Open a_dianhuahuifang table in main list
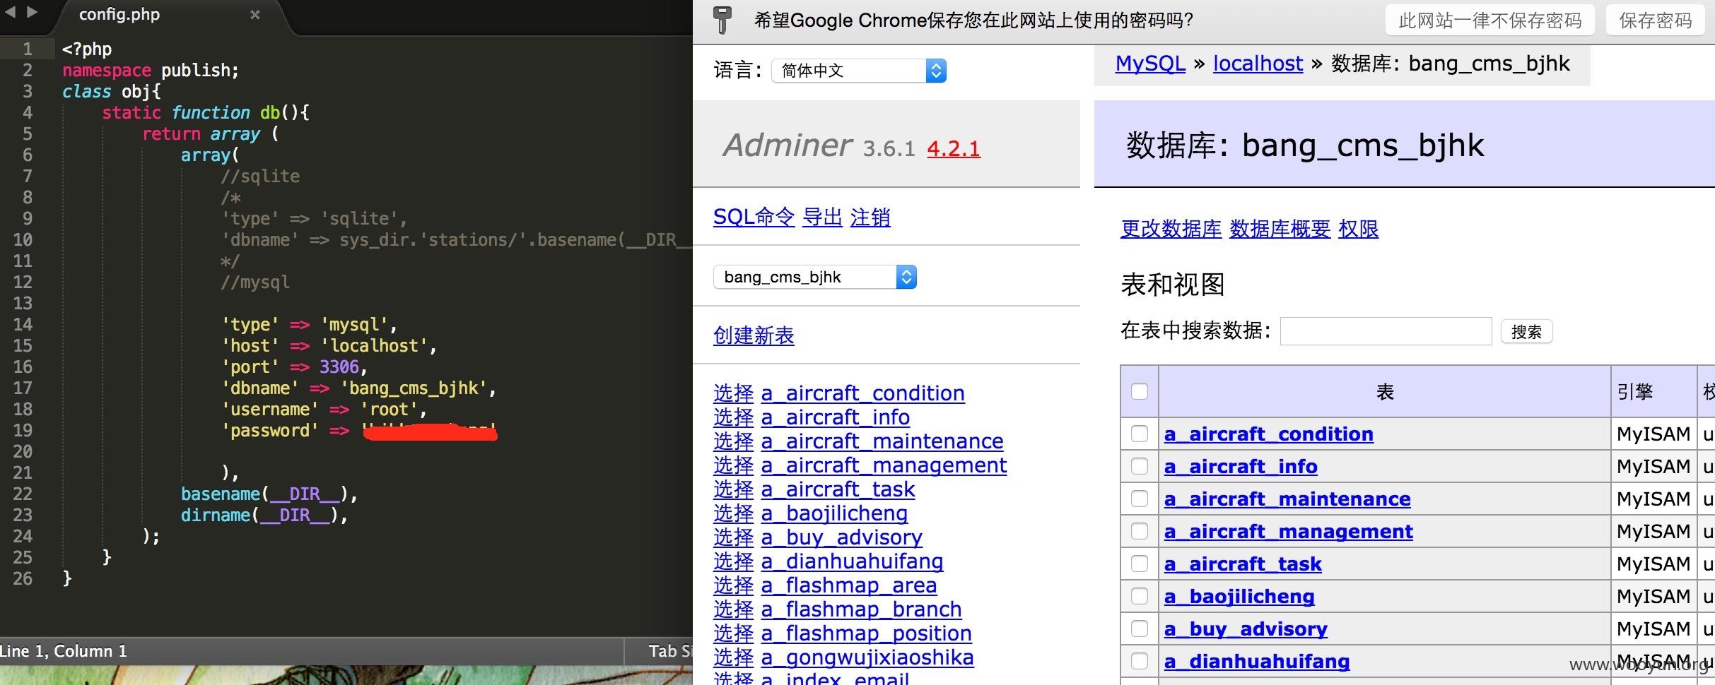Image resolution: width=1715 pixels, height=685 pixels. [1257, 661]
